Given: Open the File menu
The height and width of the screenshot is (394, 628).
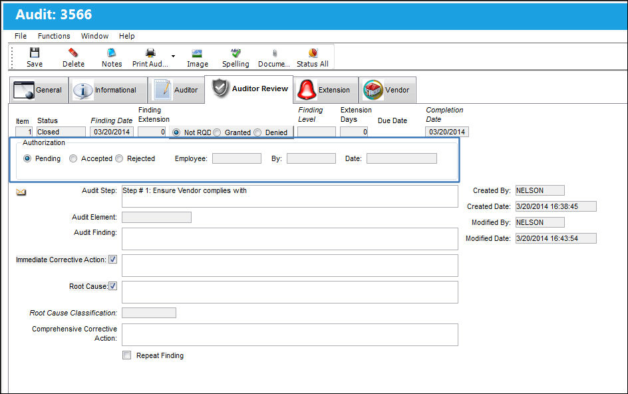Looking at the screenshot, I should [21, 36].
